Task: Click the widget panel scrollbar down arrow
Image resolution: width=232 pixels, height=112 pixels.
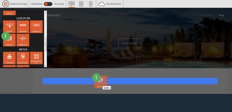Action: pos(46,66)
